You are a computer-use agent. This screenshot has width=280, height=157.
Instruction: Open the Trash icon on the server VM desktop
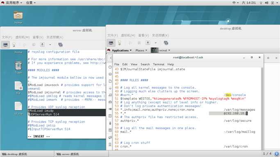(18, 67)
